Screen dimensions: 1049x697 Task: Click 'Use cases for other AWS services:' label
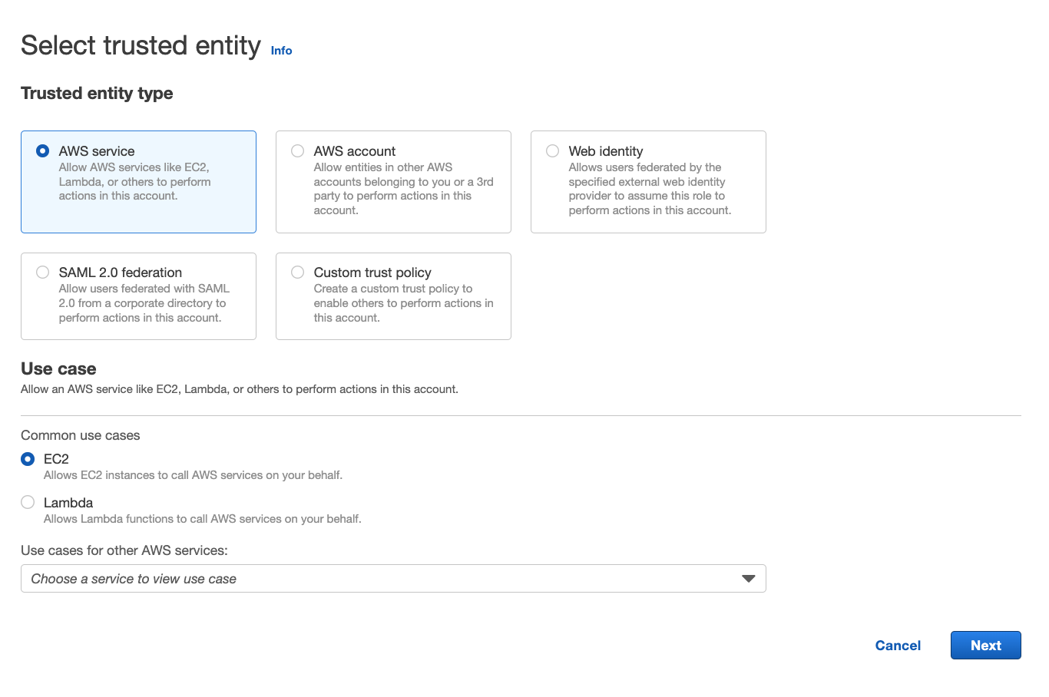124,550
